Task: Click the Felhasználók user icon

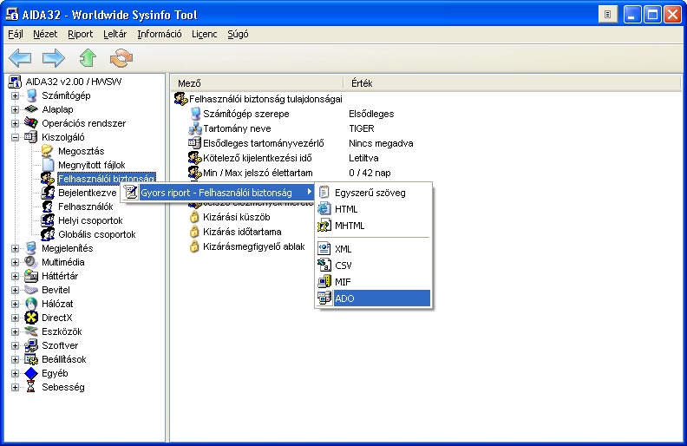Action: [x=48, y=207]
